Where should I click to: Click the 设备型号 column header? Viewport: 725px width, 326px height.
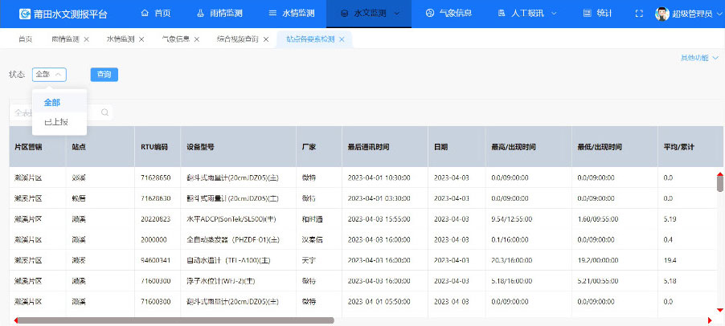(238, 147)
